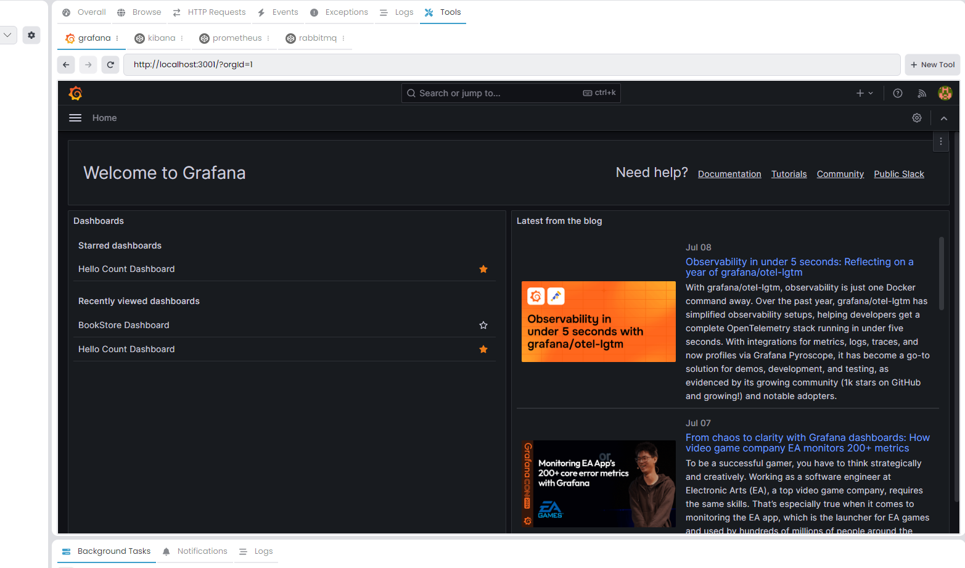Collapse the top bar with chevron

(944, 118)
